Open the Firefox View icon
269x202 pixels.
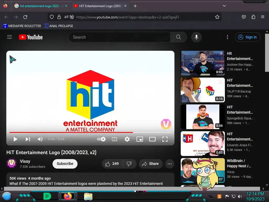[5, 6]
